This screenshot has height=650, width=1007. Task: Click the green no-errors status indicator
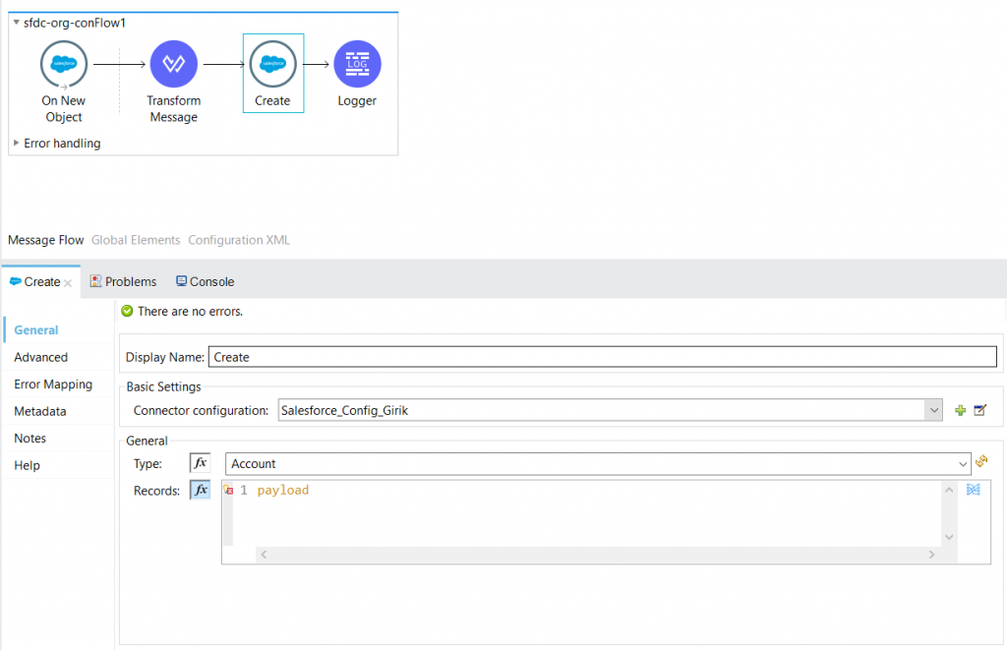128,312
